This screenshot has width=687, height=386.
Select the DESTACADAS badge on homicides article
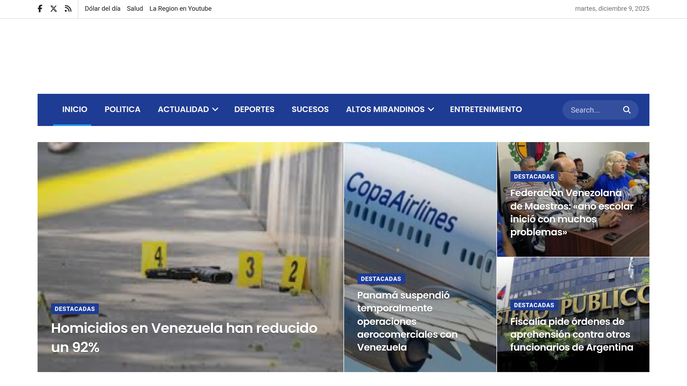[x=75, y=309]
